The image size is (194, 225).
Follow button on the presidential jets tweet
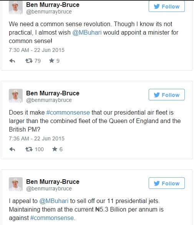tap(167, 183)
